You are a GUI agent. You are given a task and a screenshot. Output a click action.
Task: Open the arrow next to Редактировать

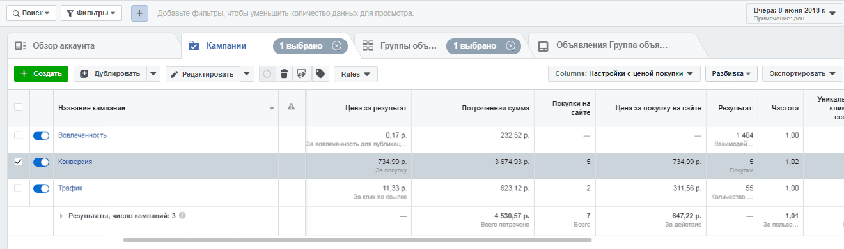click(247, 73)
